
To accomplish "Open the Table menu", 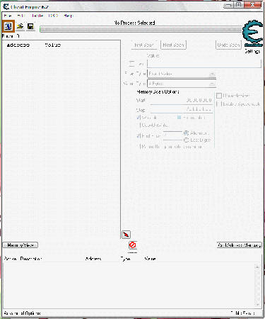I will pos(37,16).
